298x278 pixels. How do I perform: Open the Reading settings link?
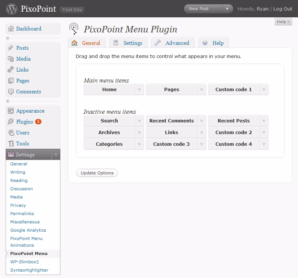19,180
